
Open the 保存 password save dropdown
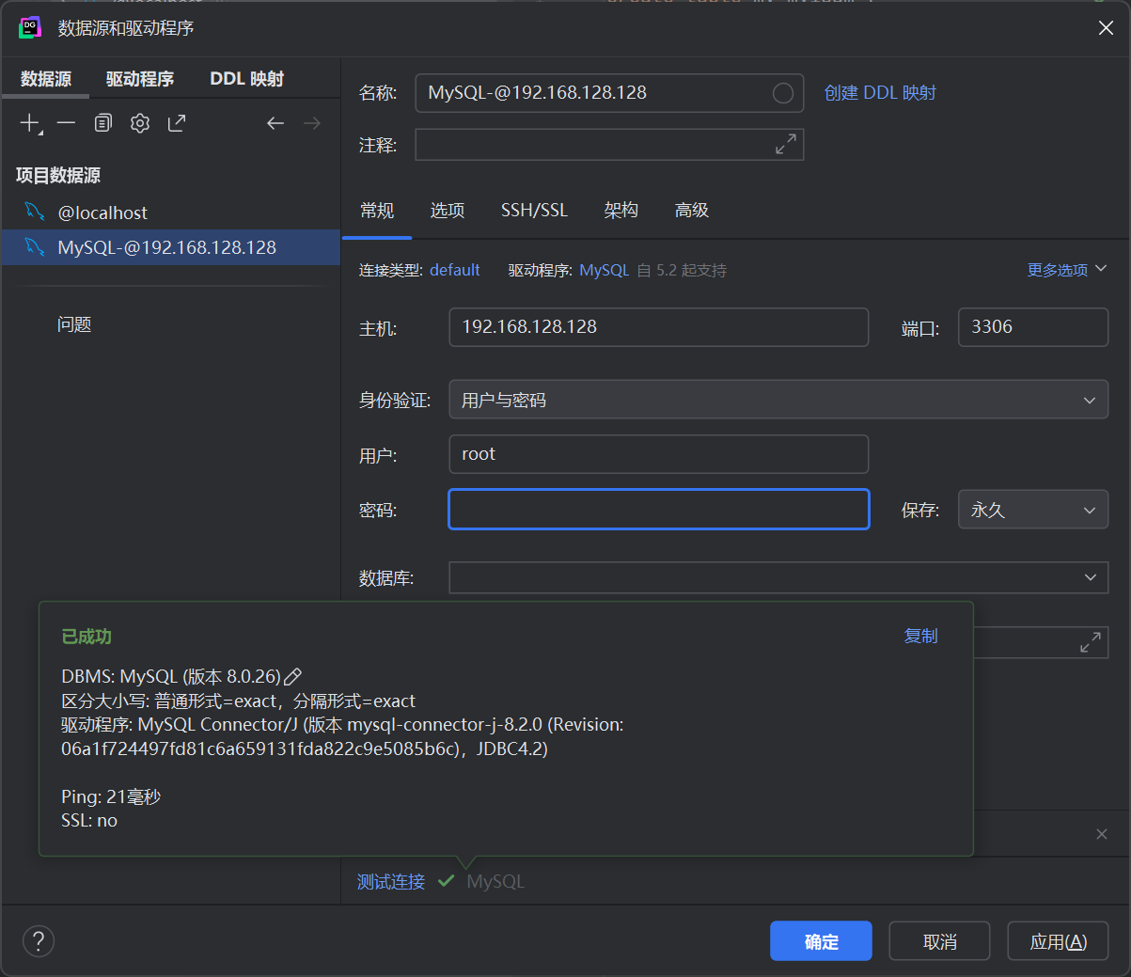coord(1032,510)
